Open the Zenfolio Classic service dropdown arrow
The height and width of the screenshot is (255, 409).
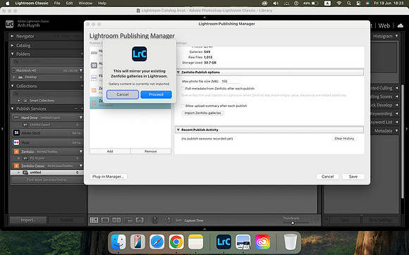(81, 166)
